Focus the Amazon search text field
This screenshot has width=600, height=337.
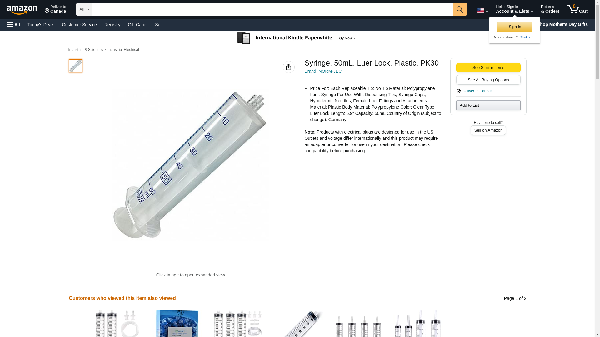coord(272,9)
